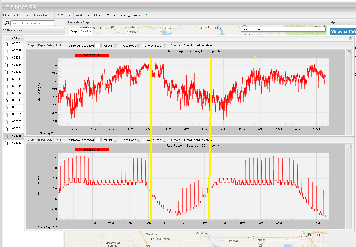Click the Graph button on the Real Power toolbar

pyautogui.click(x=31, y=140)
